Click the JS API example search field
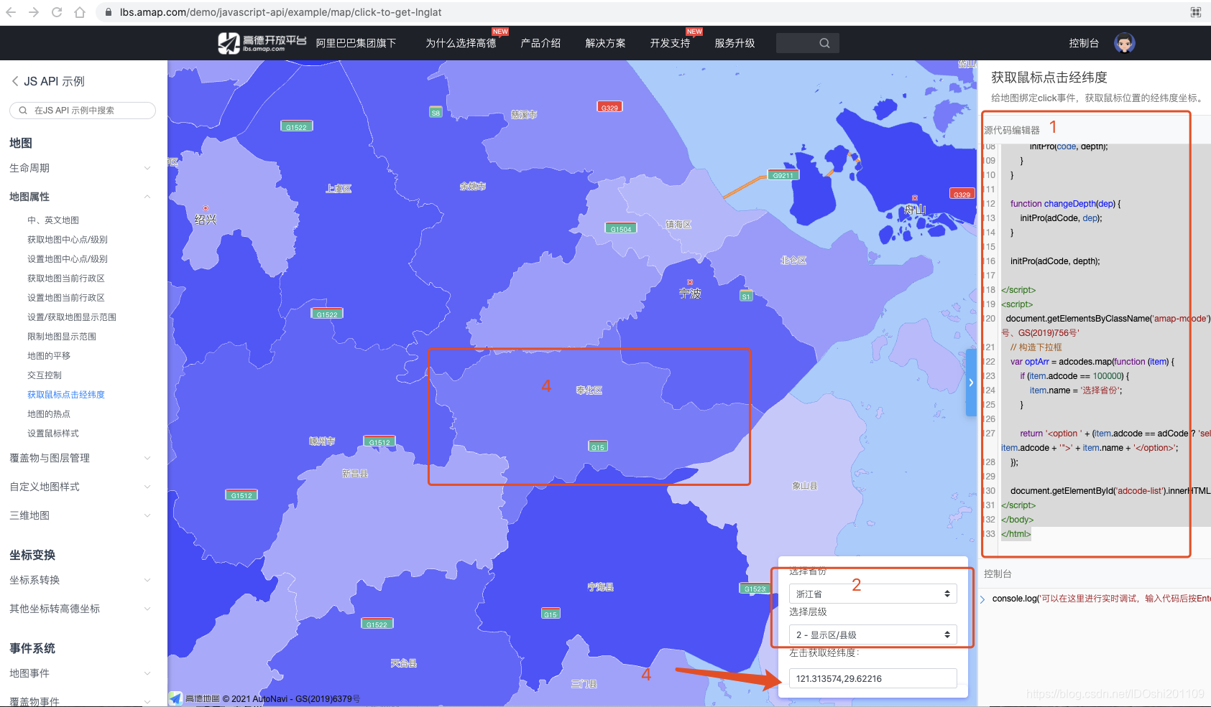 pos(83,111)
